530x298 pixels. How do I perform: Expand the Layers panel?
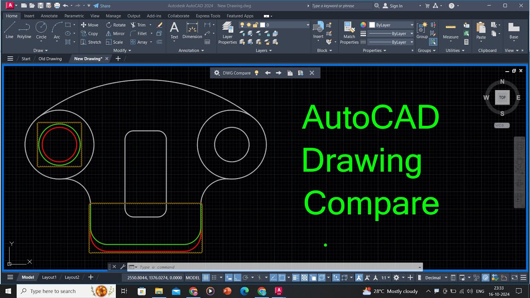[264, 50]
